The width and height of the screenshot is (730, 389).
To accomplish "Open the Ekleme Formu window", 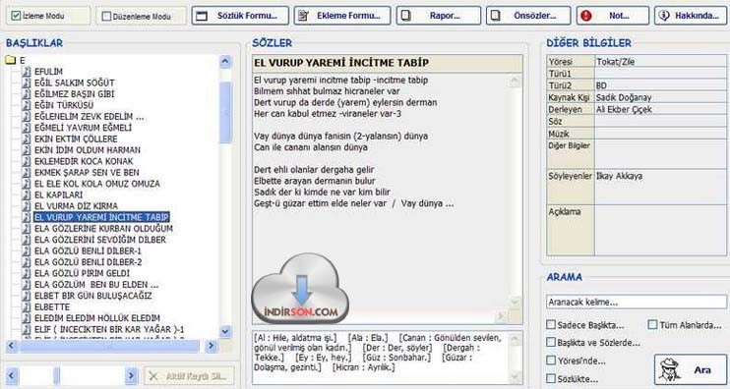I will pyautogui.click(x=342, y=16).
